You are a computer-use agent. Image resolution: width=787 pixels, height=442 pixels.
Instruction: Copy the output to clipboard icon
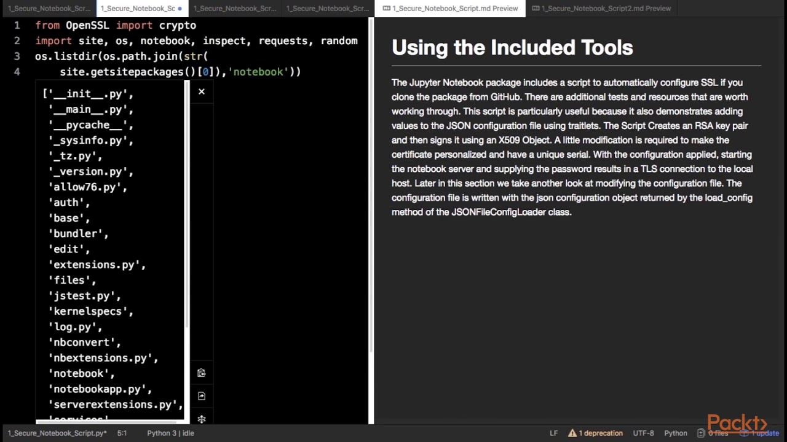coord(201,373)
